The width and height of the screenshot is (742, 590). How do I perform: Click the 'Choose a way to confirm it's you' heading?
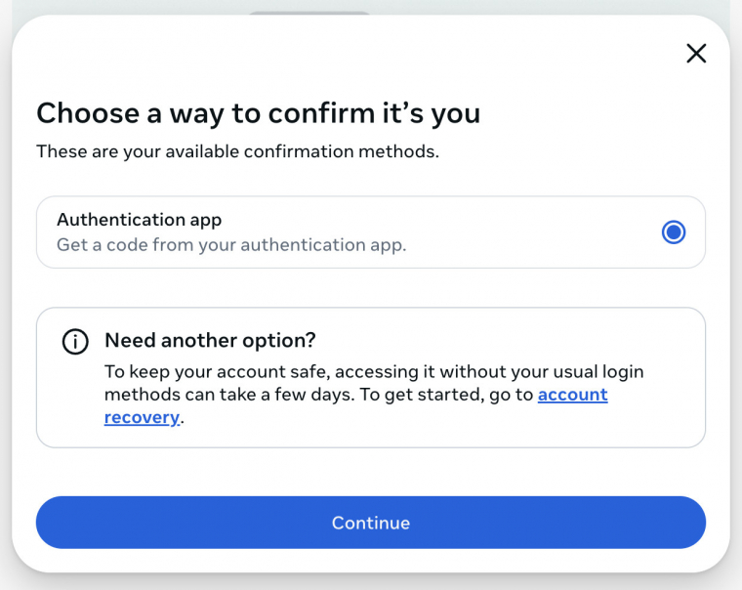259,113
